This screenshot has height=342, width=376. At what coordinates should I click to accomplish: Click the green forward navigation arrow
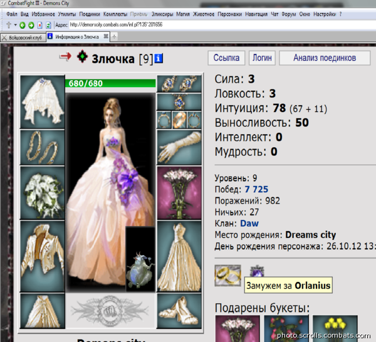point(31,25)
